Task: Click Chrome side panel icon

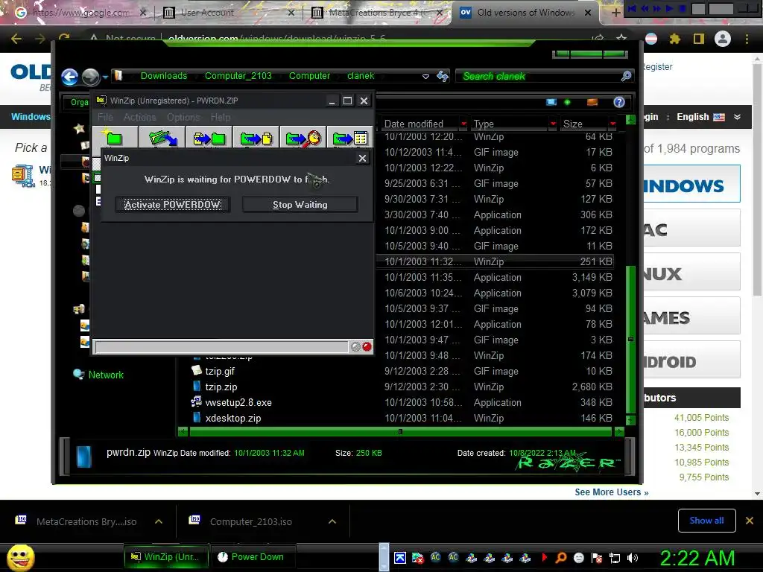Action: (699, 39)
